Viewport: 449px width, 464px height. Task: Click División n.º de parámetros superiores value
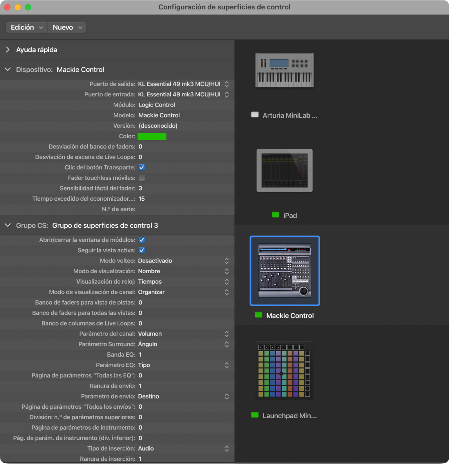click(x=141, y=417)
